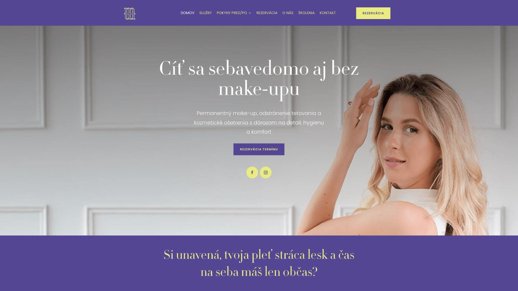This screenshot has width=518, height=291.
Task: Open the Instagram profile via round icon
Action: tap(265, 172)
